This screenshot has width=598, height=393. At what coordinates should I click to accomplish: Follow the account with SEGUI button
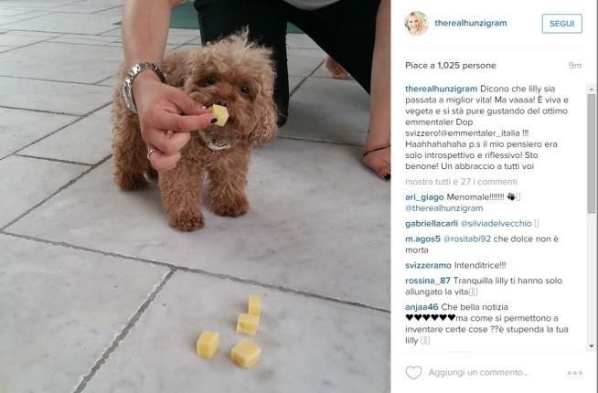pos(561,24)
